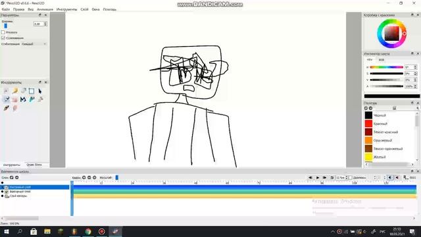Image resolution: width=421 pixels, height=237 pixels.
Task: Enable the Диапазон range checkbox
Action: pyautogui.click(x=351, y=178)
